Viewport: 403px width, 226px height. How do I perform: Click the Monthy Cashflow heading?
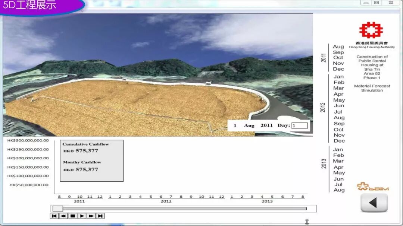pyautogui.click(x=82, y=162)
